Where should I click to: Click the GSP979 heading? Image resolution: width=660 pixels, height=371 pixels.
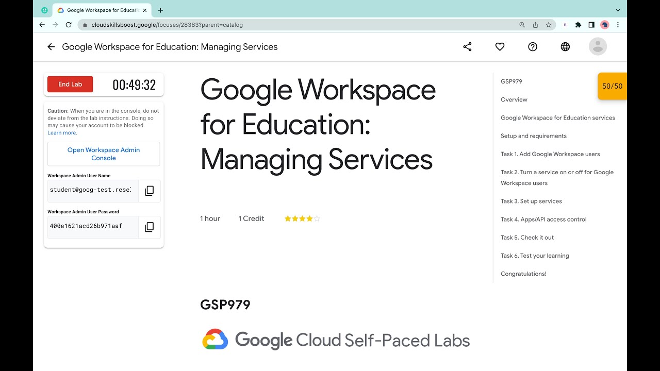[x=225, y=305]
